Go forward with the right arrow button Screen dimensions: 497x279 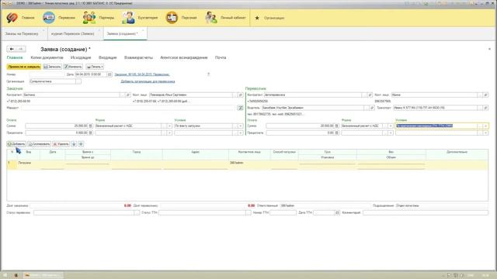coord(21,49)
